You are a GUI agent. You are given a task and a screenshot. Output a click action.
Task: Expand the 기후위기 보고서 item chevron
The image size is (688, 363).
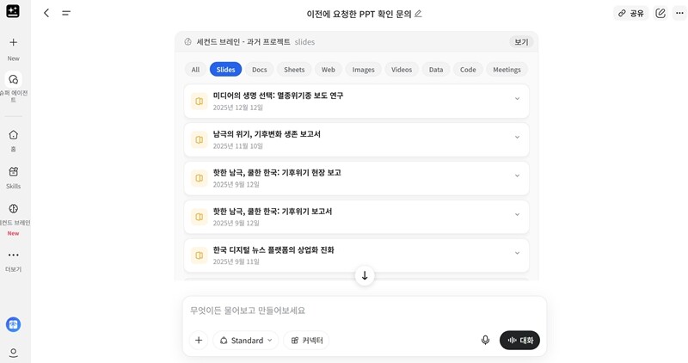(518, 214)
